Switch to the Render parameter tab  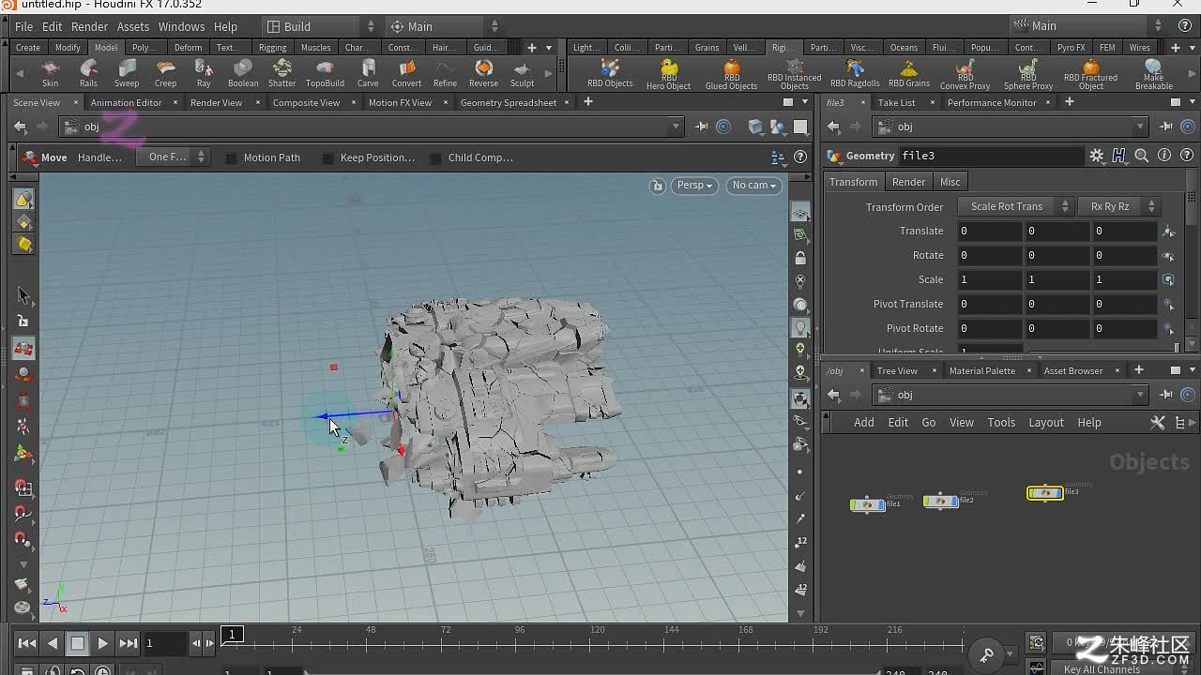908,182
